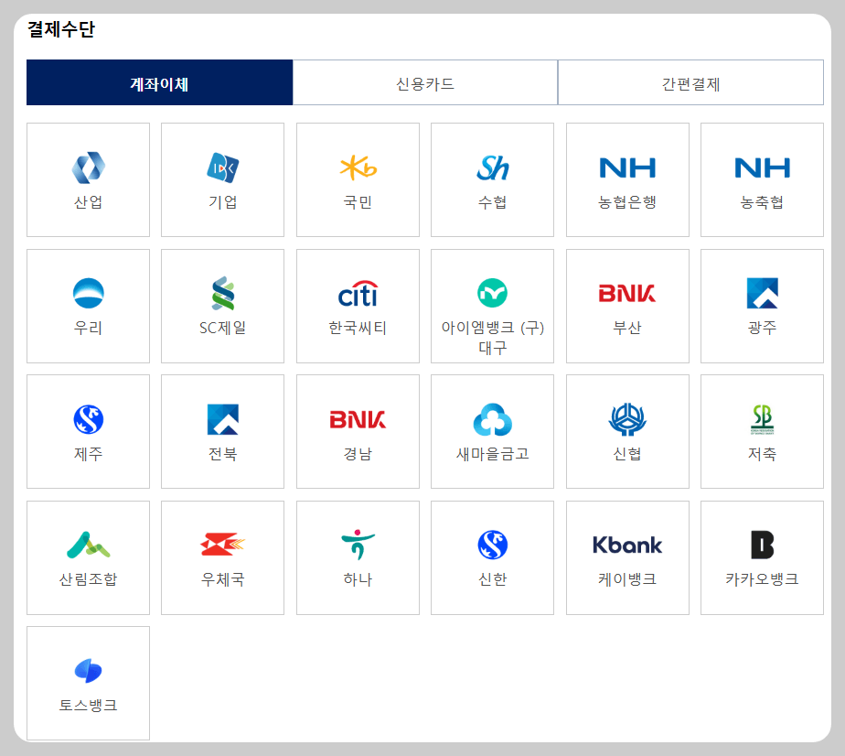This screenshot has width=845, height=756.
Task: Select the 새마을금고 cloud icon
Action: click(492, 431)
